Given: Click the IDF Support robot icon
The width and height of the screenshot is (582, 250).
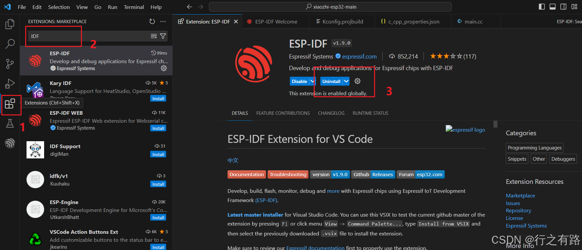Looking at the screenshot, I should click(35, 150).
